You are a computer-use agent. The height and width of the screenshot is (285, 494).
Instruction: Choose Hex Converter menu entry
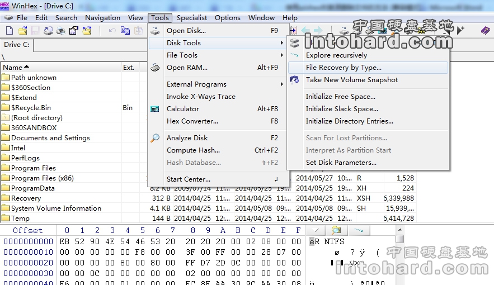pos(218,121)
